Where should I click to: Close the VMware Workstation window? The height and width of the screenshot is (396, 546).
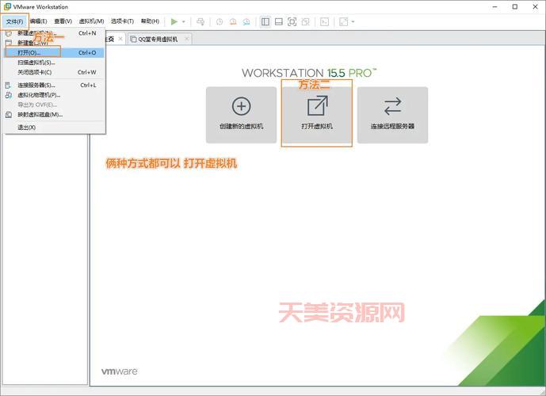(x=535, y=6)
